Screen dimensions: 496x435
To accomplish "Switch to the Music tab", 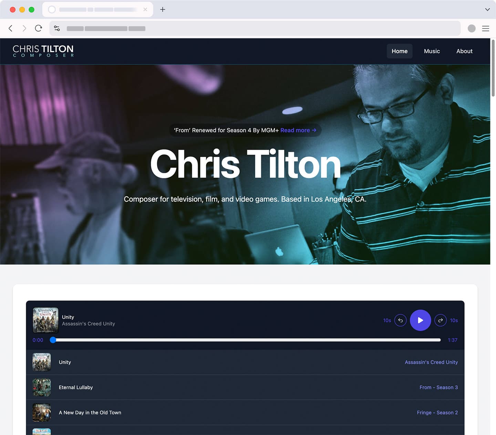I will [x=432, y=51].
